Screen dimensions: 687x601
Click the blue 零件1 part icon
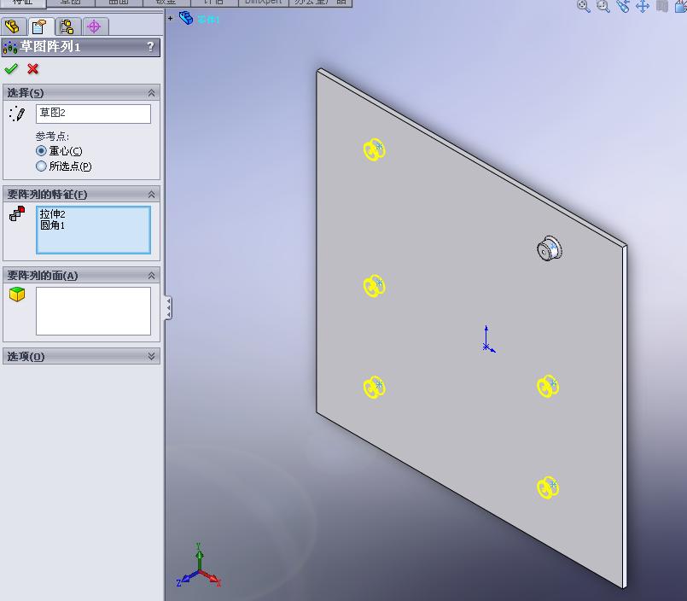[186, 18]
